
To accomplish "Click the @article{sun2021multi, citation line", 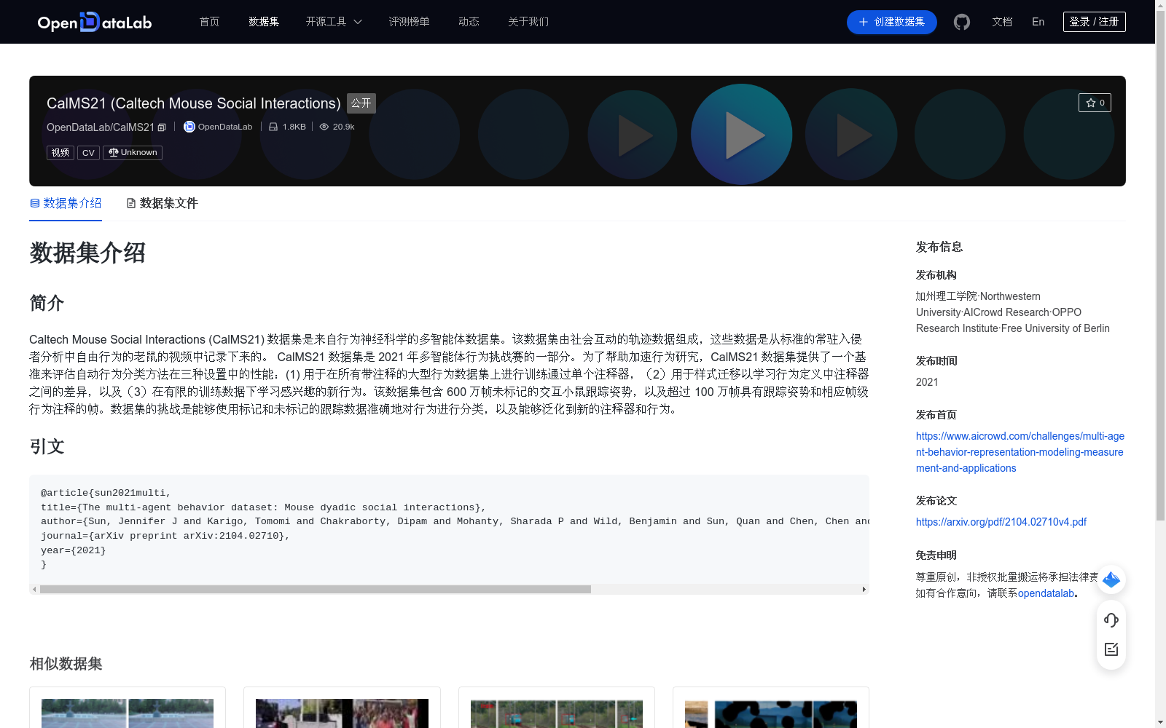I will coord(106,493).
